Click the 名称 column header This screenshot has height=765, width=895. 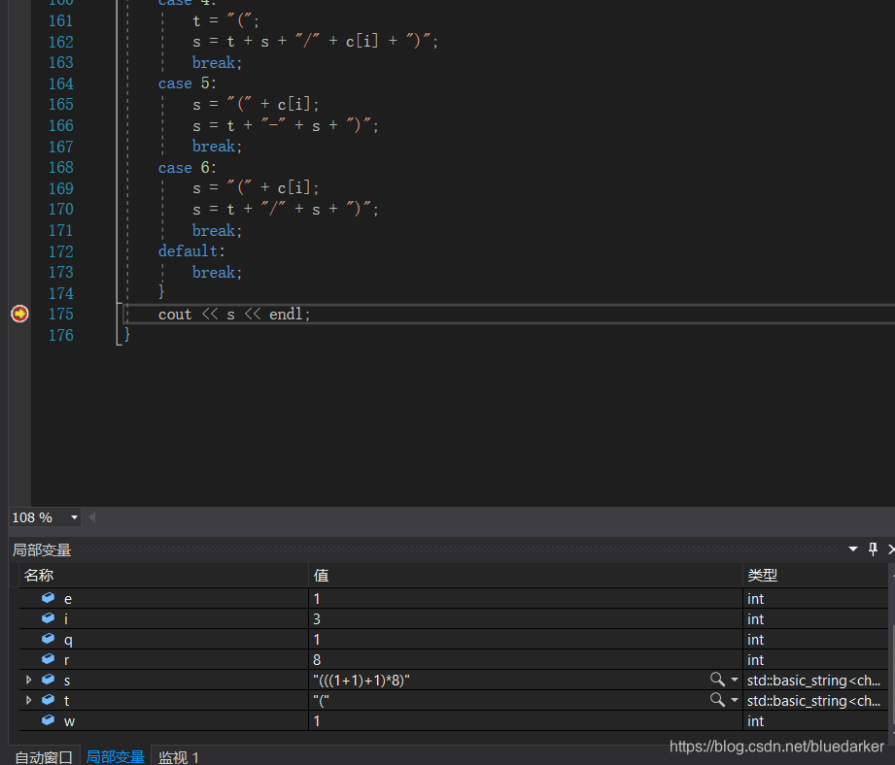pyautogui.click(x=164, y=575)
